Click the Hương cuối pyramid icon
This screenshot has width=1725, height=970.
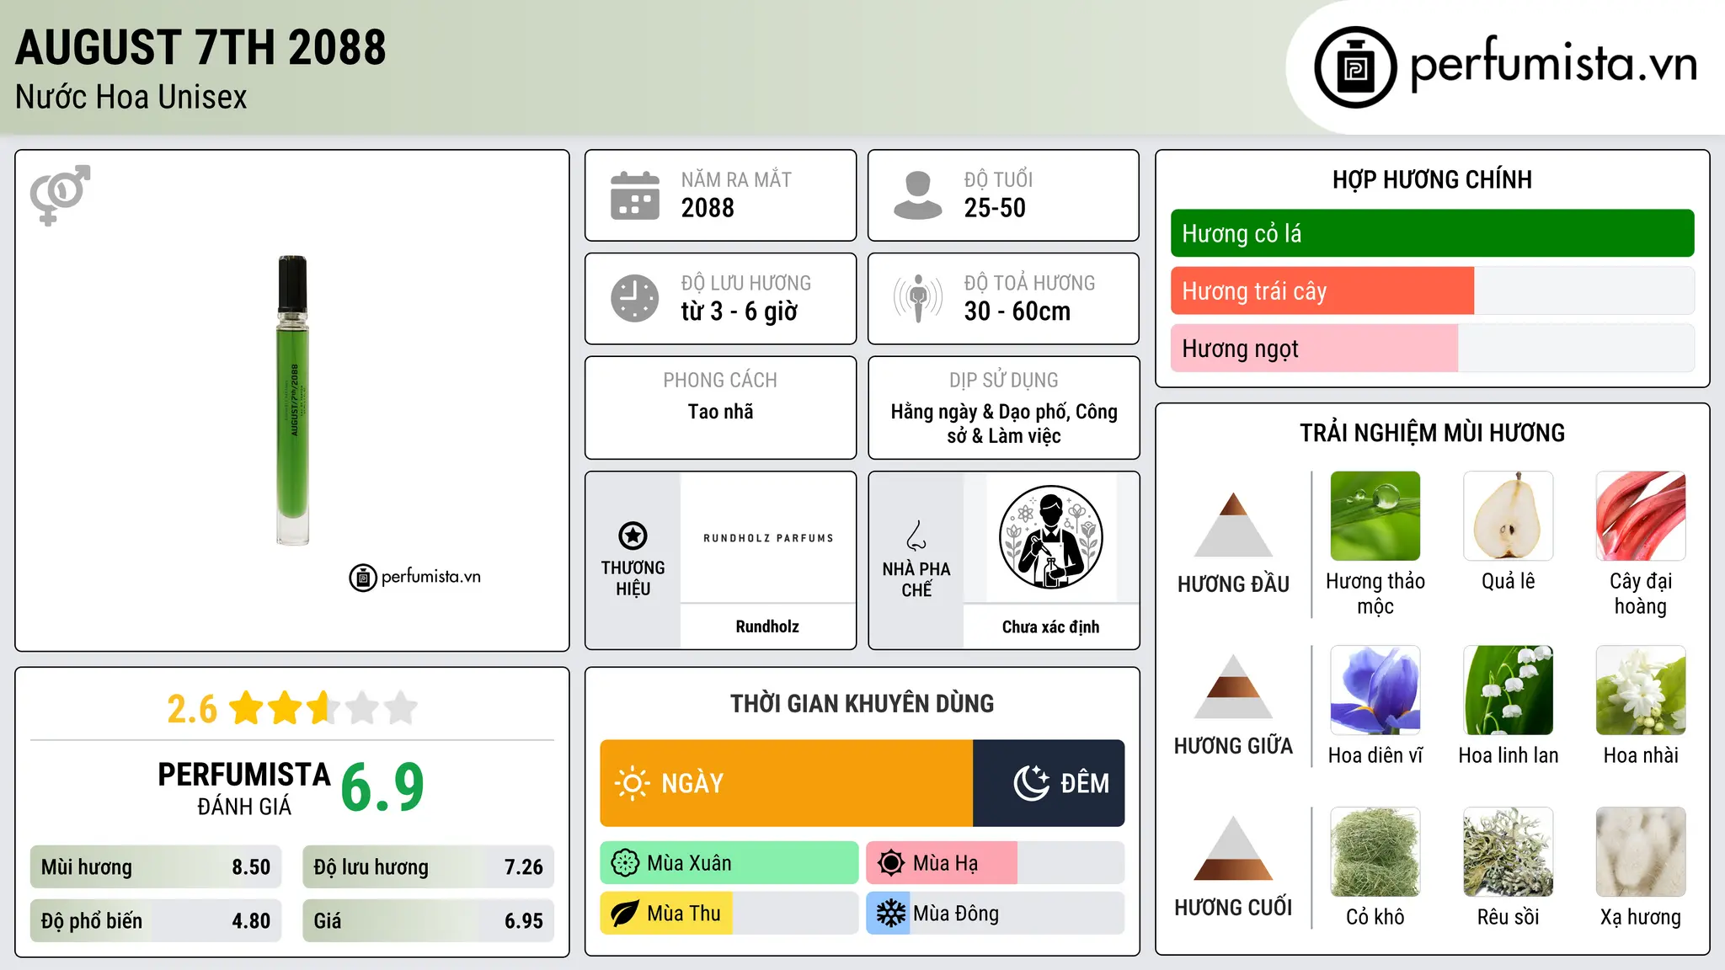pyautogui.click(x=1233, y=848)
